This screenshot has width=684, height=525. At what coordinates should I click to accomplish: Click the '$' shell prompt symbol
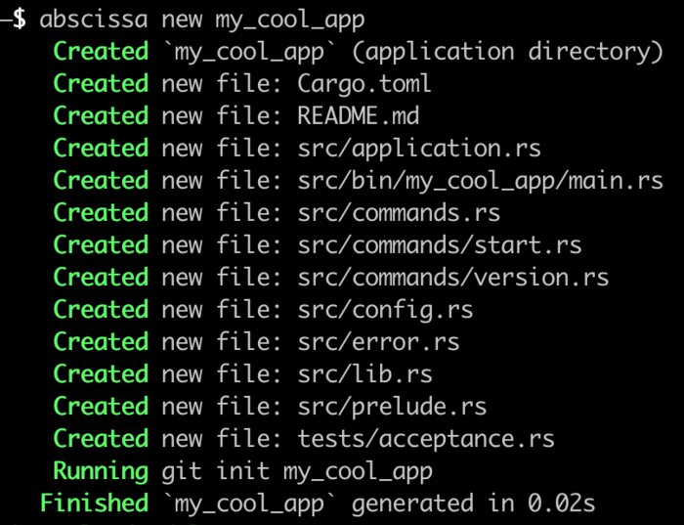coord(20,19)
